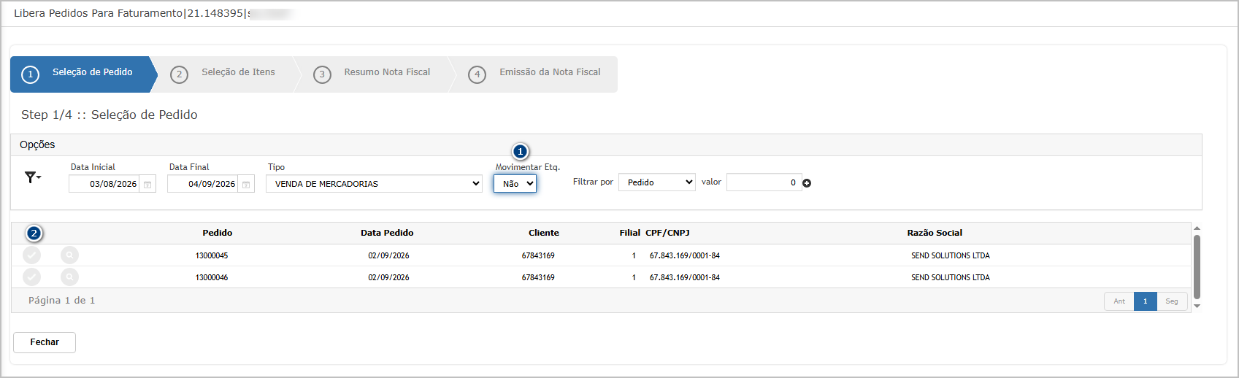This screenshot has height=378, width=1239.
Task: Open calendar picker for Data Inicial
Action: click(x=147, y=185)
